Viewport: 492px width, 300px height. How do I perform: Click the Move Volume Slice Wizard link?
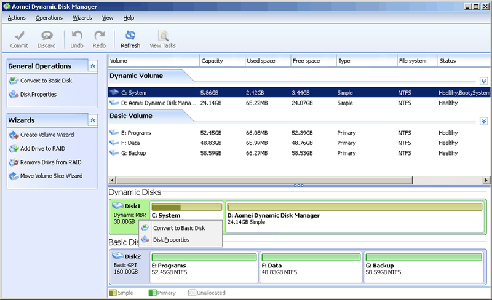52,176
